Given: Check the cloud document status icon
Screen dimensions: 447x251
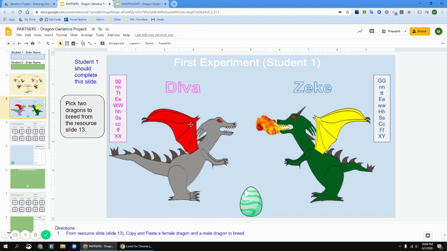Looking at the screenshot, I should pos(107,29).
